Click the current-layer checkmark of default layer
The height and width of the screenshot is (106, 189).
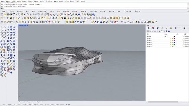[165, 36]
